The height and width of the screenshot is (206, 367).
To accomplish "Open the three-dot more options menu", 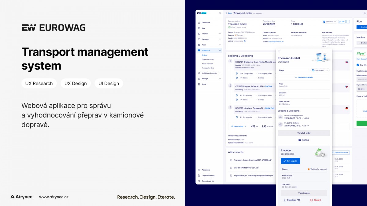I will point(348,22).
